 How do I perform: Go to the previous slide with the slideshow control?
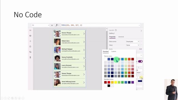(2, 98)
